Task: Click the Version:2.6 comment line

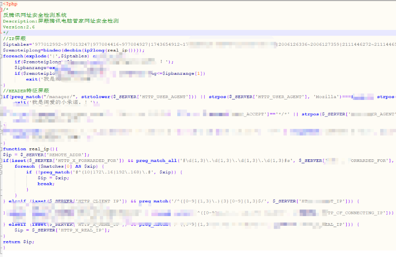Action: coord(19,27)
